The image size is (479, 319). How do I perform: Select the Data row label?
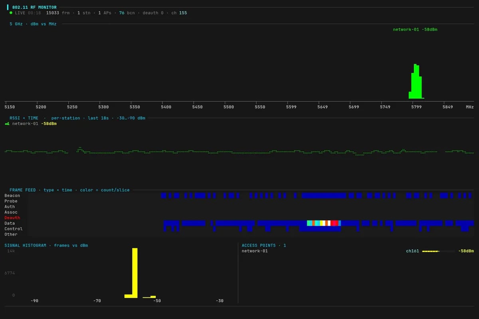pos(10,223)
